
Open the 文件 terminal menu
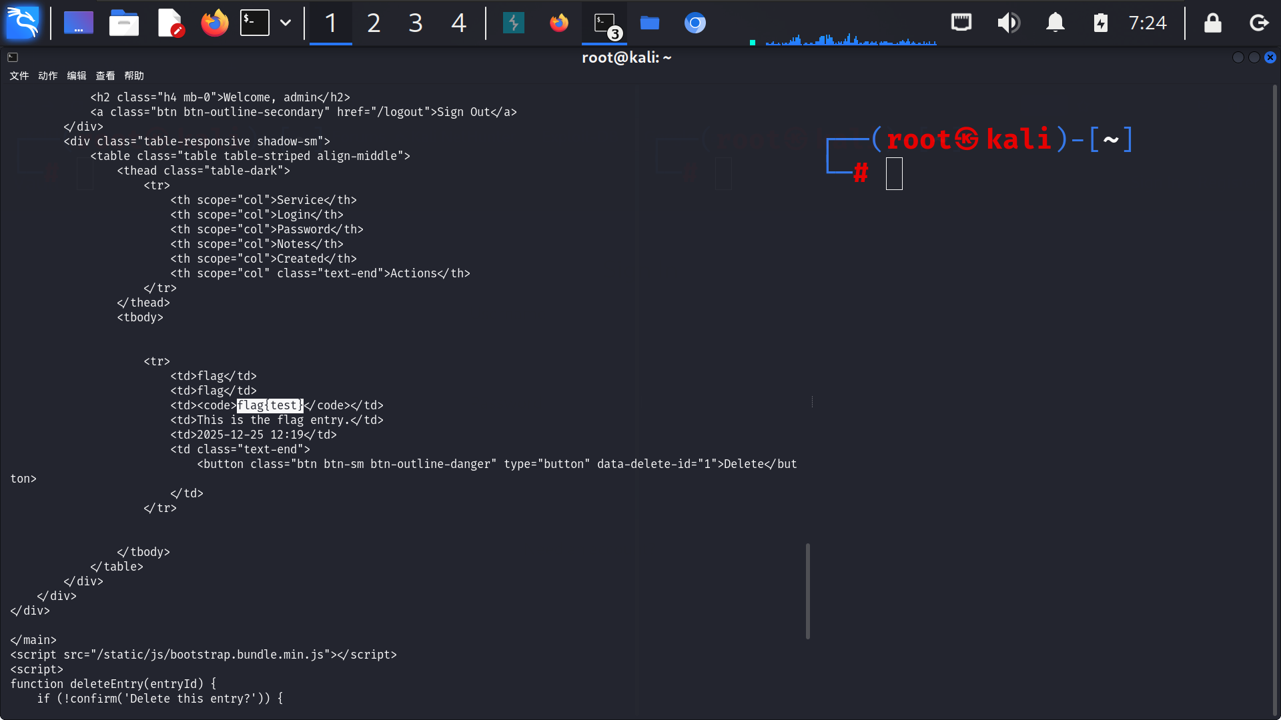pyautogui.click(x=19, y=75)
